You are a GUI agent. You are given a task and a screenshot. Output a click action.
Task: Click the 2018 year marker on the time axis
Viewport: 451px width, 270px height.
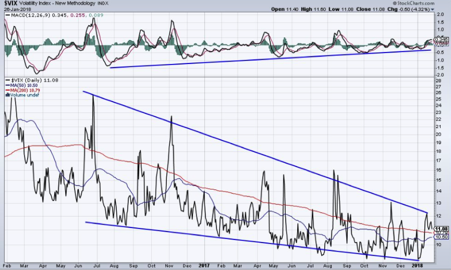(x=417, y=265)
